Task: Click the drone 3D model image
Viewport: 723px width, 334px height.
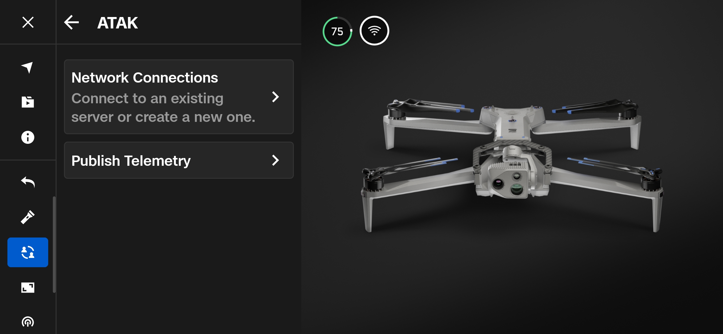Action: pos(512,165)
